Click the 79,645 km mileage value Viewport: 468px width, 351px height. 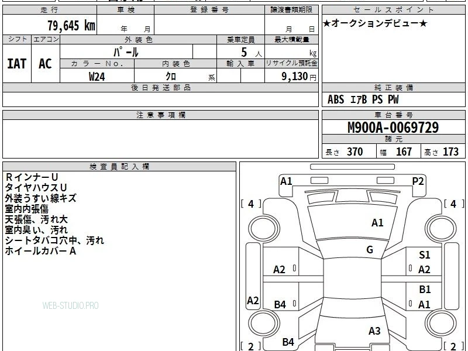pos(71,25)
